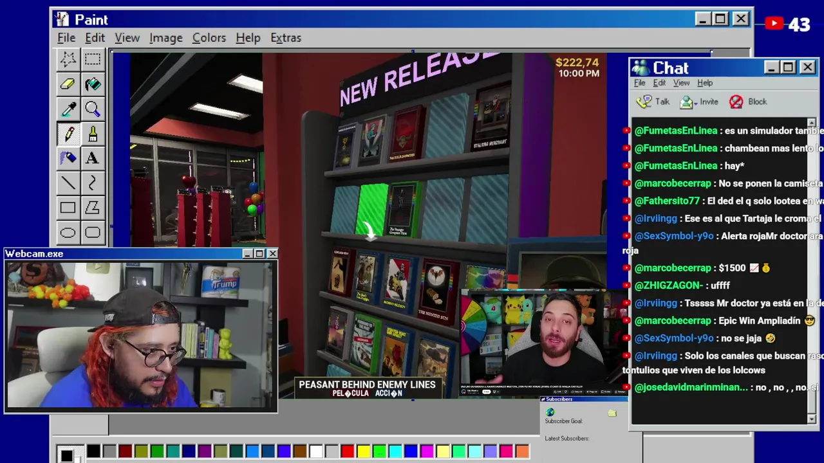This screenshot has width=824, height=463.
Task: Select the Ellipse shape tool
Action: coord(68,232)
